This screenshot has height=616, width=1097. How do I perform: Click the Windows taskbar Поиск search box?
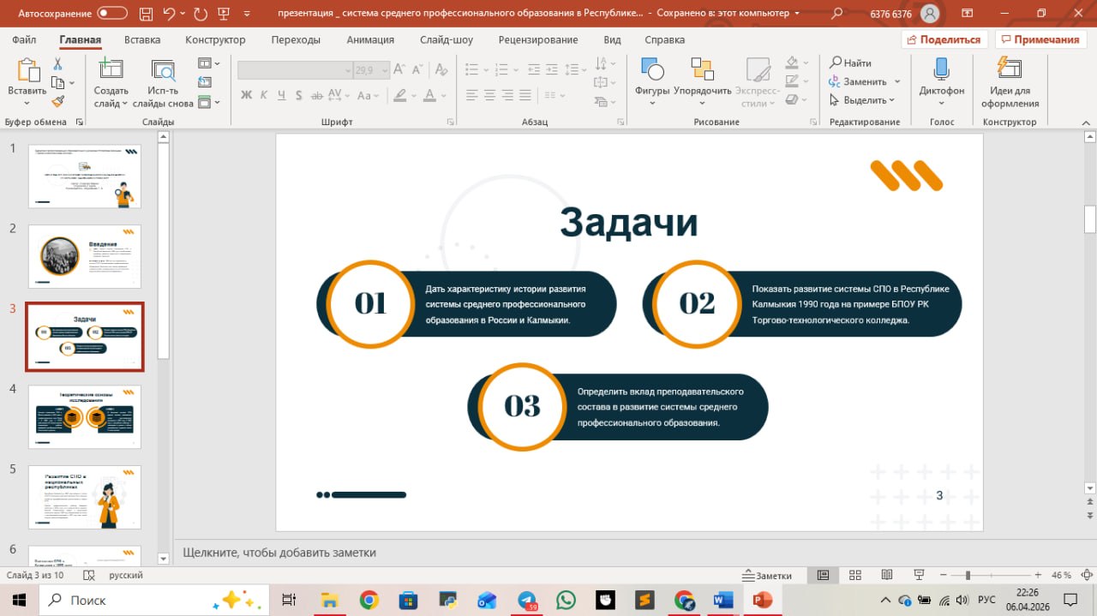tap(154, 600)
